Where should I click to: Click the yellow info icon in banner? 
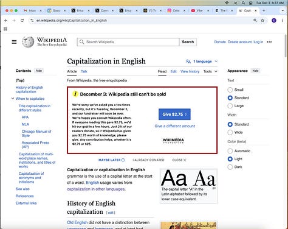click(x=75, y=94)
